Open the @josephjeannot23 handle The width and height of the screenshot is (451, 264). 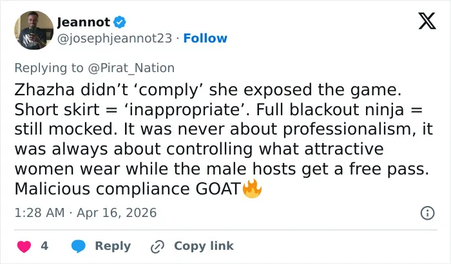pyautogui.click(x=115, y=38)
